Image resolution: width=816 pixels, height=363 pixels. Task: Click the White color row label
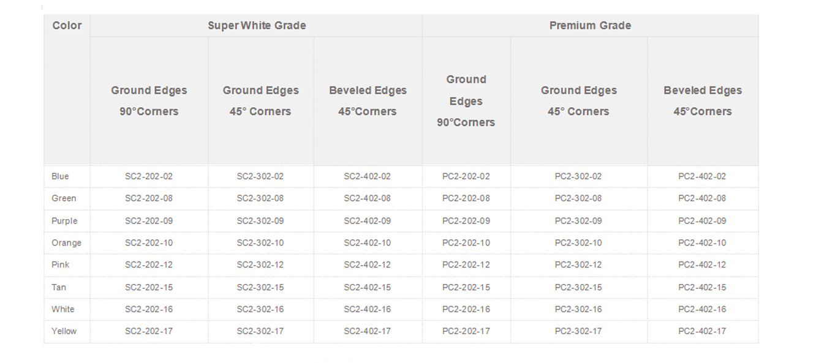tap(62, 309)
